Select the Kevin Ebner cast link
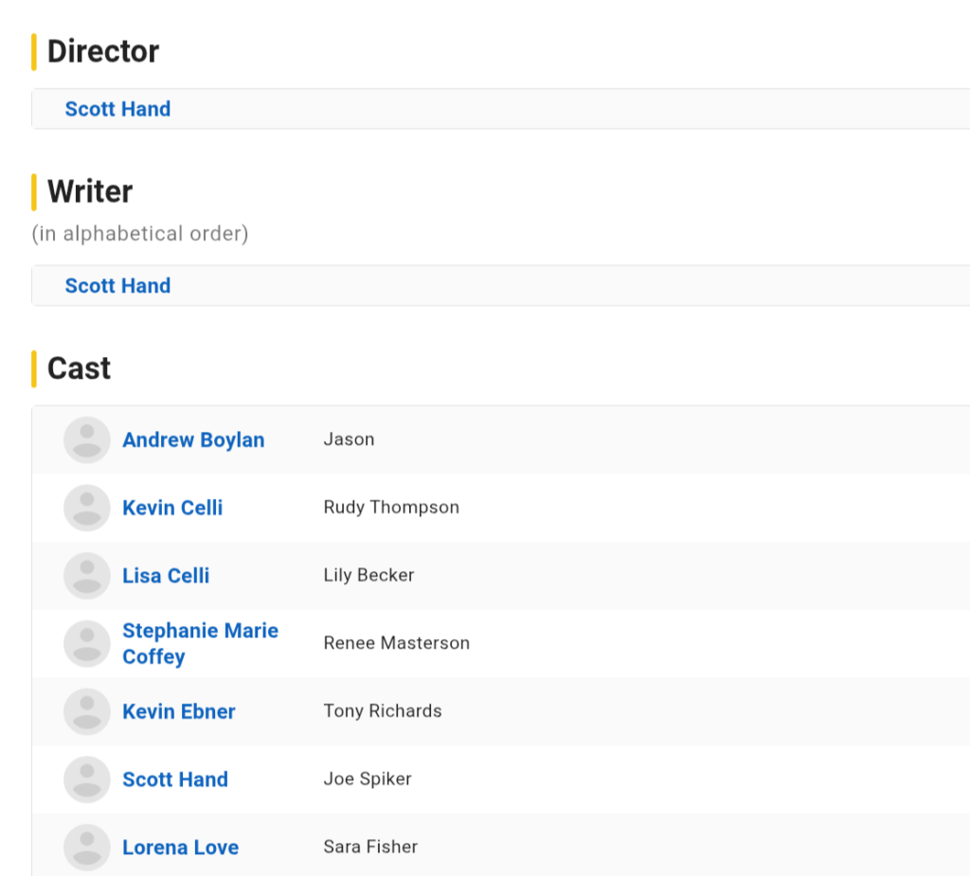 point(178,711)
